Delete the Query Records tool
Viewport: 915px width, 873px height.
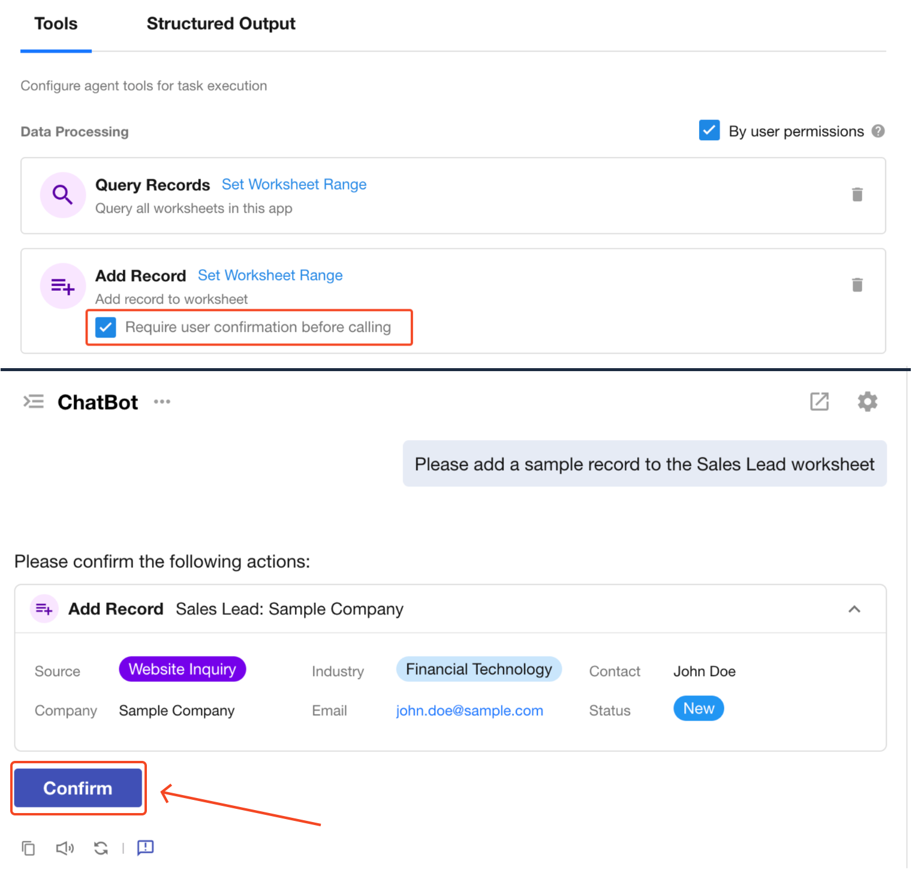tap(857, 194)
